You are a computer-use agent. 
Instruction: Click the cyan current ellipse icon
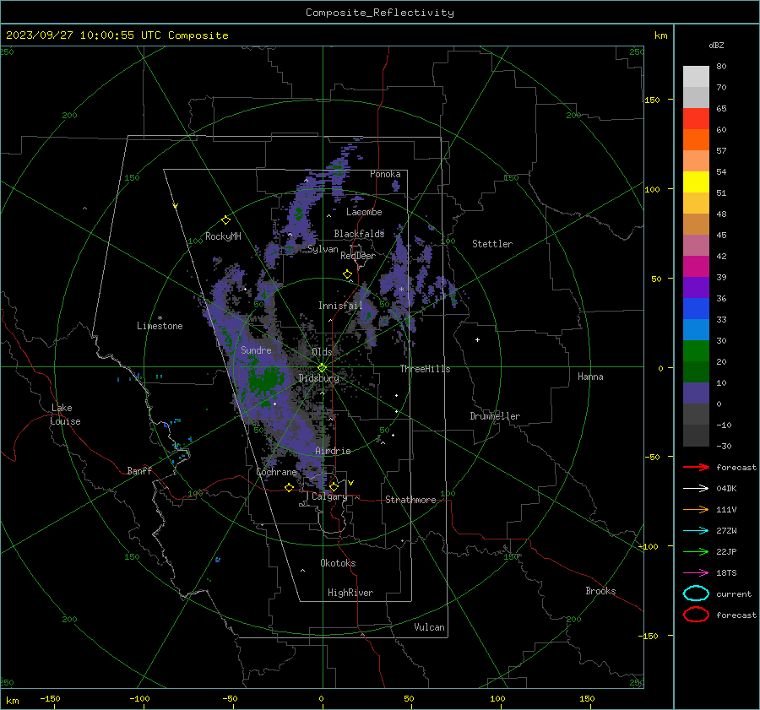coord(696,593)
